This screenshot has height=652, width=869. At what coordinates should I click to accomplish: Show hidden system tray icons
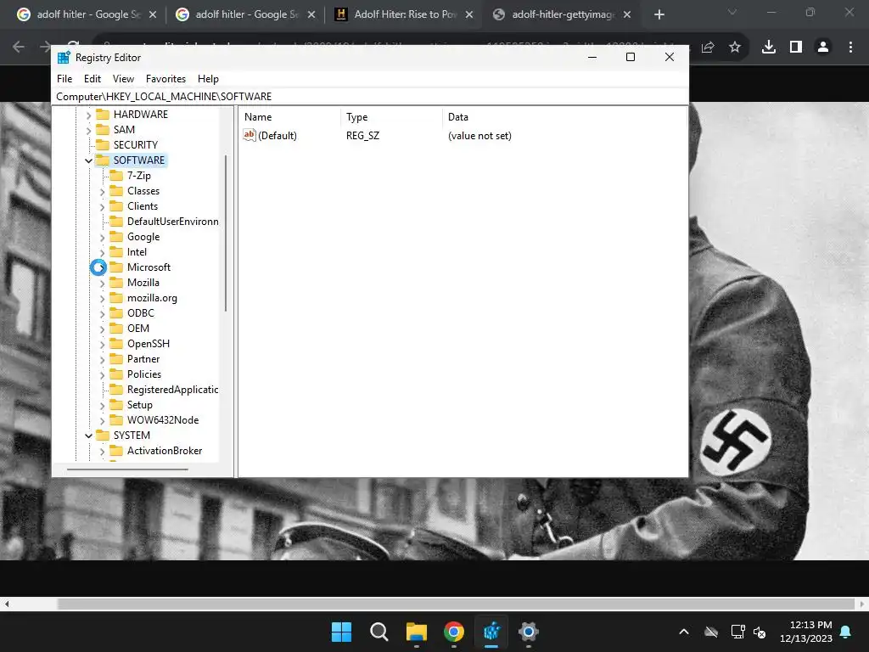click(x=684, y=632)
